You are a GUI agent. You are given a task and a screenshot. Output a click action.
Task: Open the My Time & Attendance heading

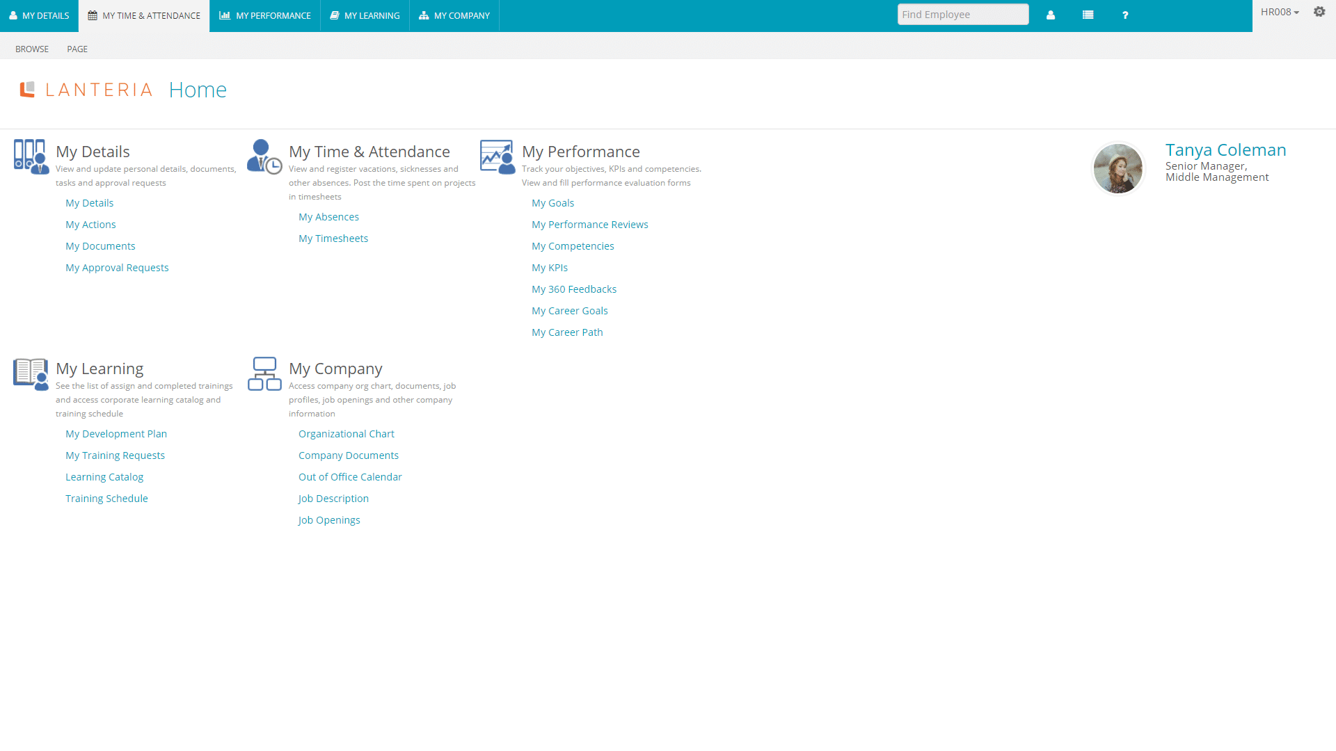369,152
